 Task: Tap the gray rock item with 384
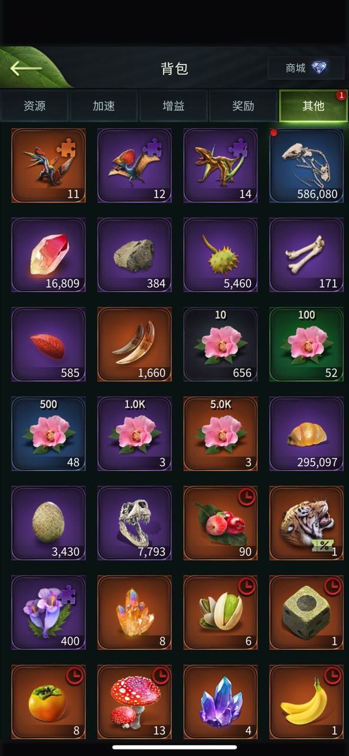(x=135, y=255)
